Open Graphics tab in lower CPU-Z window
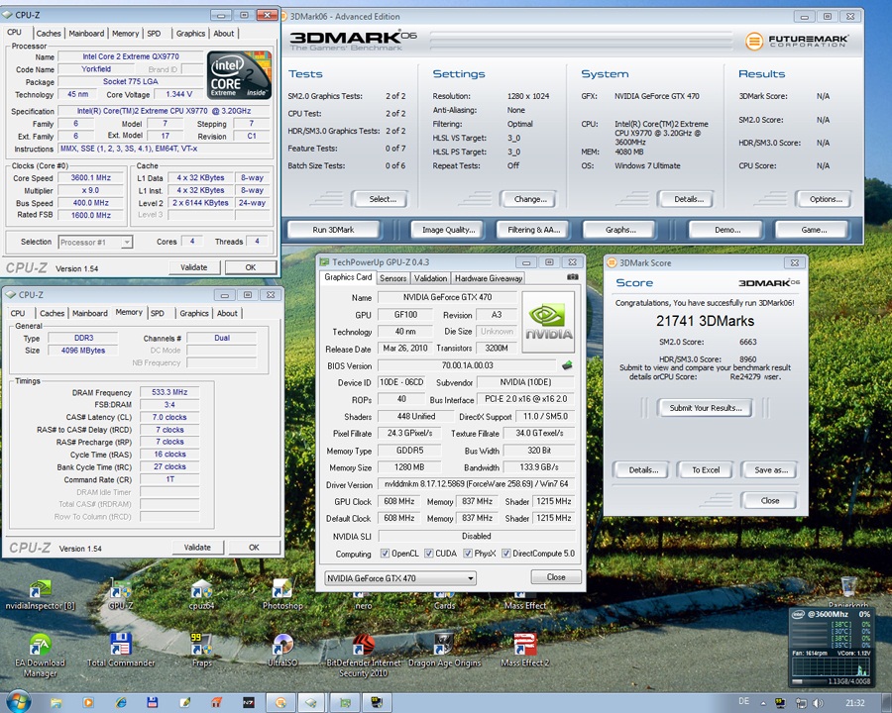The height and width of the screenshot is (713, 892). tap(194, 313)
